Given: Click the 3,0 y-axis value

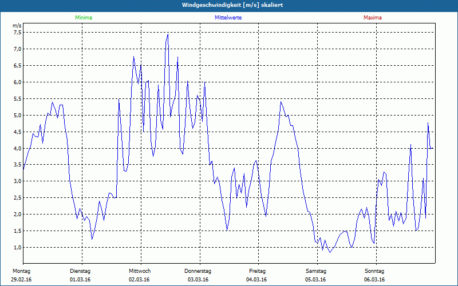Looking at the screenshot, I should (18, 181).
